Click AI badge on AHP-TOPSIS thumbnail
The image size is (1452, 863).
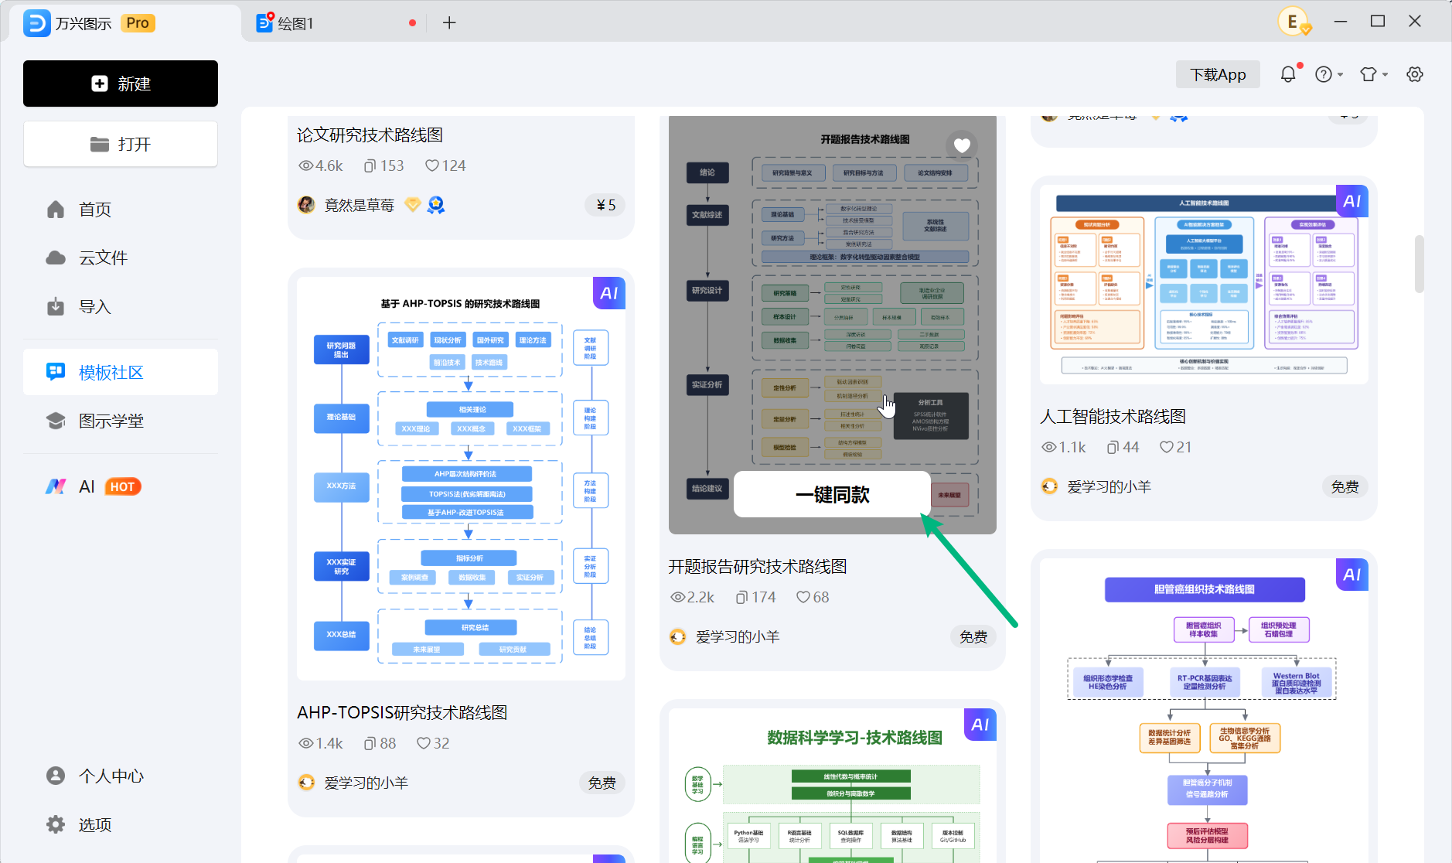[609, 293]
